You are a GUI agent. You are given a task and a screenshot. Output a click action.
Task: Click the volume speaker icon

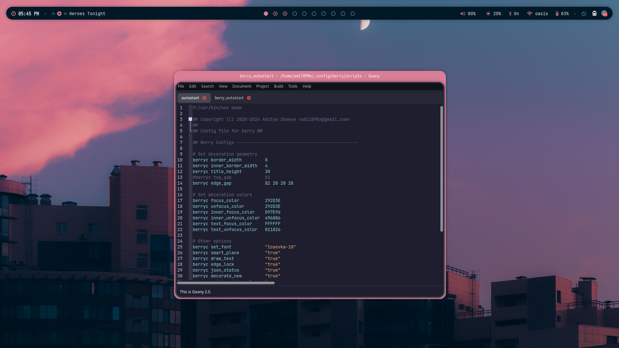(463, 14)
